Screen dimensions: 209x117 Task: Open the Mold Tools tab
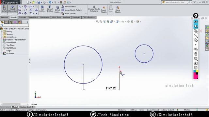(56, 18)
